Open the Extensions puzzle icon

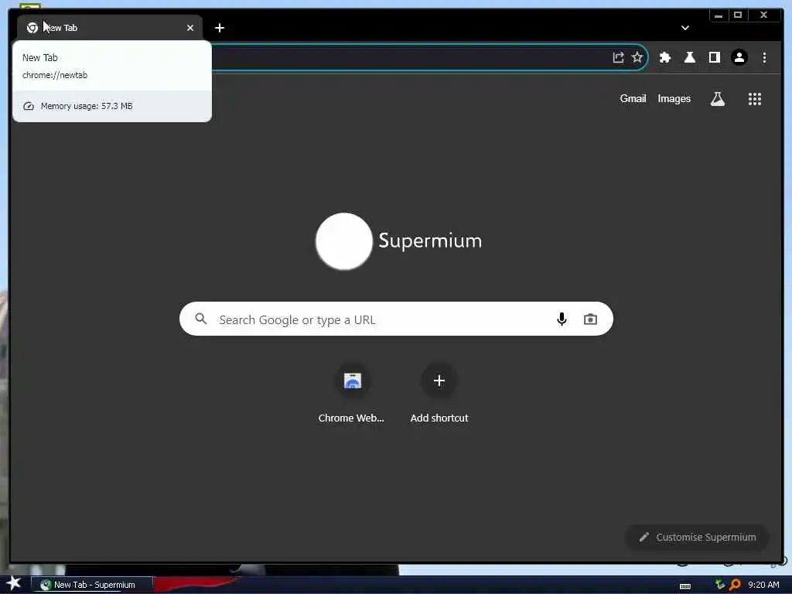664,57
